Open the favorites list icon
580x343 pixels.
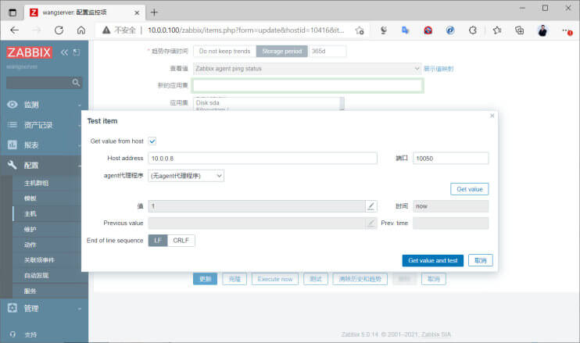tap(497, 30)
